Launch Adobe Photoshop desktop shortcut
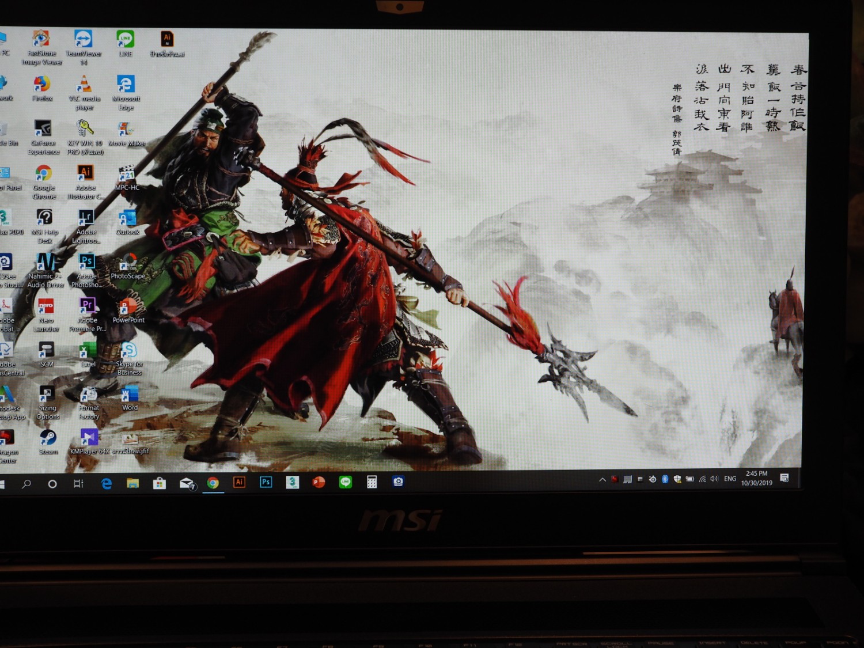This screenshot has width=864, height=648. coord(87,270)
